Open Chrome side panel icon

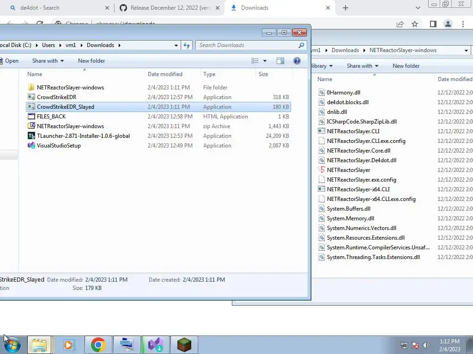tap(433, 24)
